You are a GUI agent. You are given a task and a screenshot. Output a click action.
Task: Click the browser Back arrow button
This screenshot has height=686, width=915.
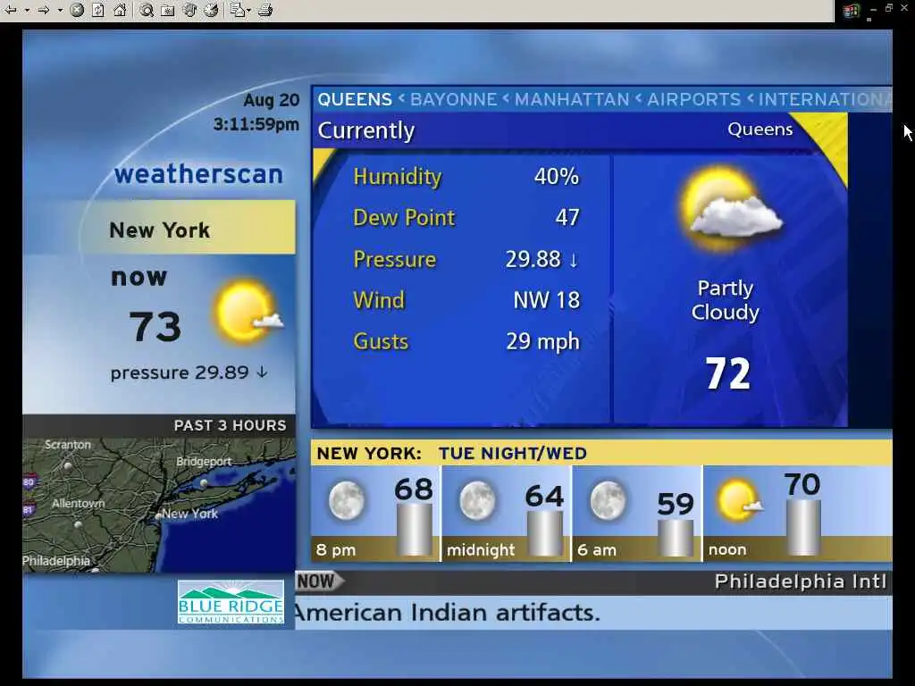pos(11,10)
